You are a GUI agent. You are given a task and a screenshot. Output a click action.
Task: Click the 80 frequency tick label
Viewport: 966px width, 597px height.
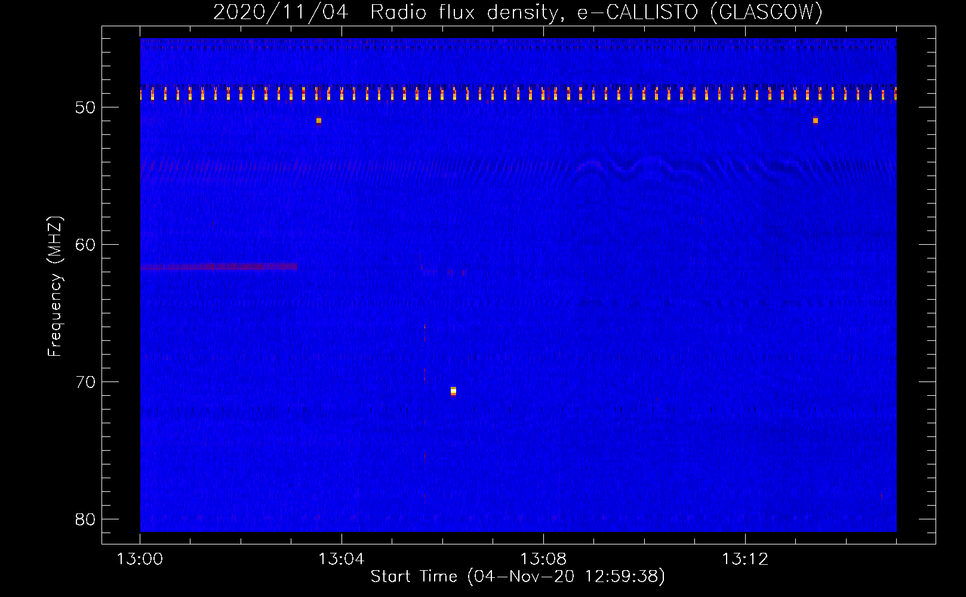pyautogui.click(x=85, y=519)
